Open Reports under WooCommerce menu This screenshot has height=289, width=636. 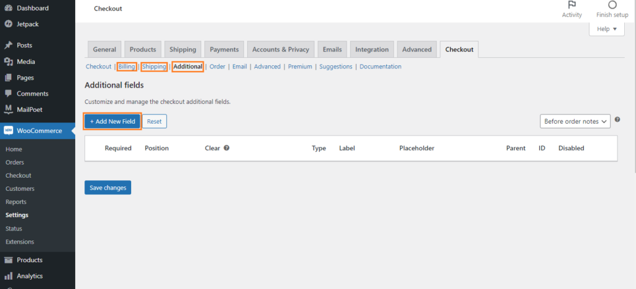point(16,202)
